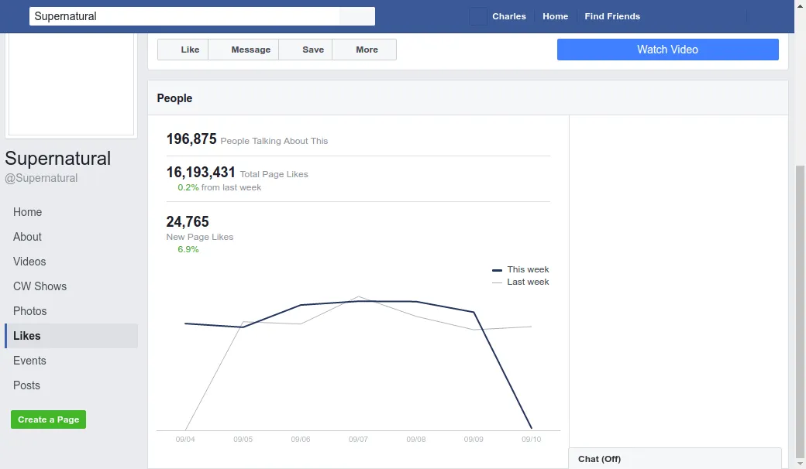
Task: Click the Create a Page button
Action: pos(48,419)
